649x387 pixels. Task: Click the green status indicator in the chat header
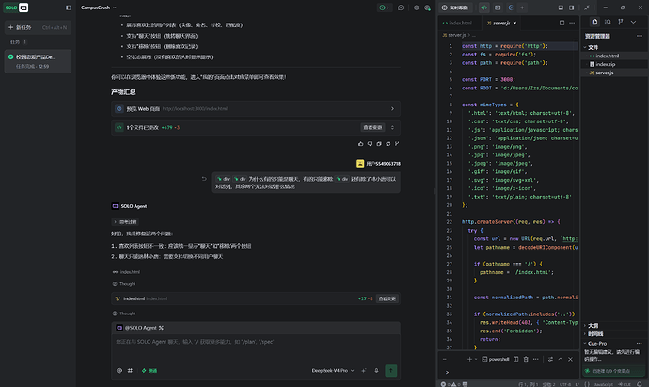(x=384, y=8)
